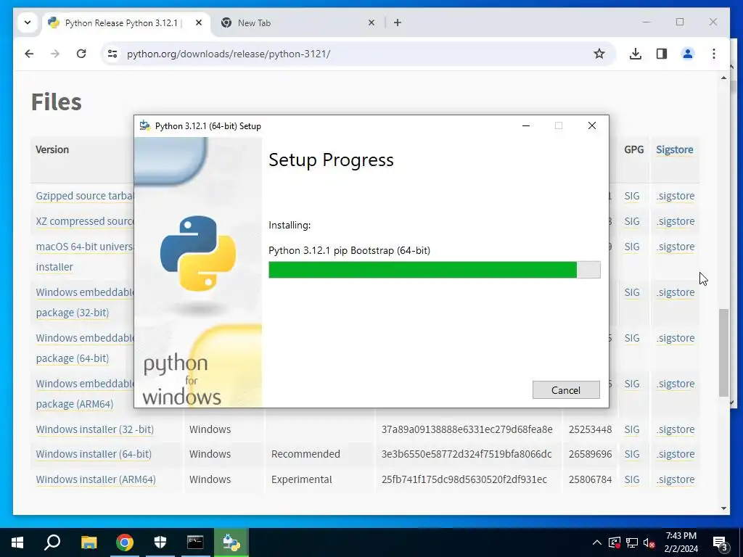Open SIG link for XZ compressed source row

tap(632, 221)
